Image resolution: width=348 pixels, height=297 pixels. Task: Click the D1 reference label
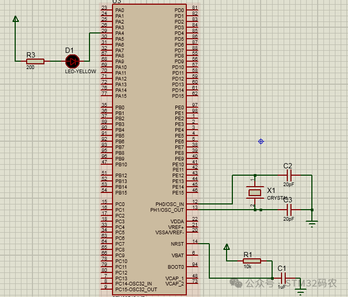pyautogui.click(x=69, y=50)
